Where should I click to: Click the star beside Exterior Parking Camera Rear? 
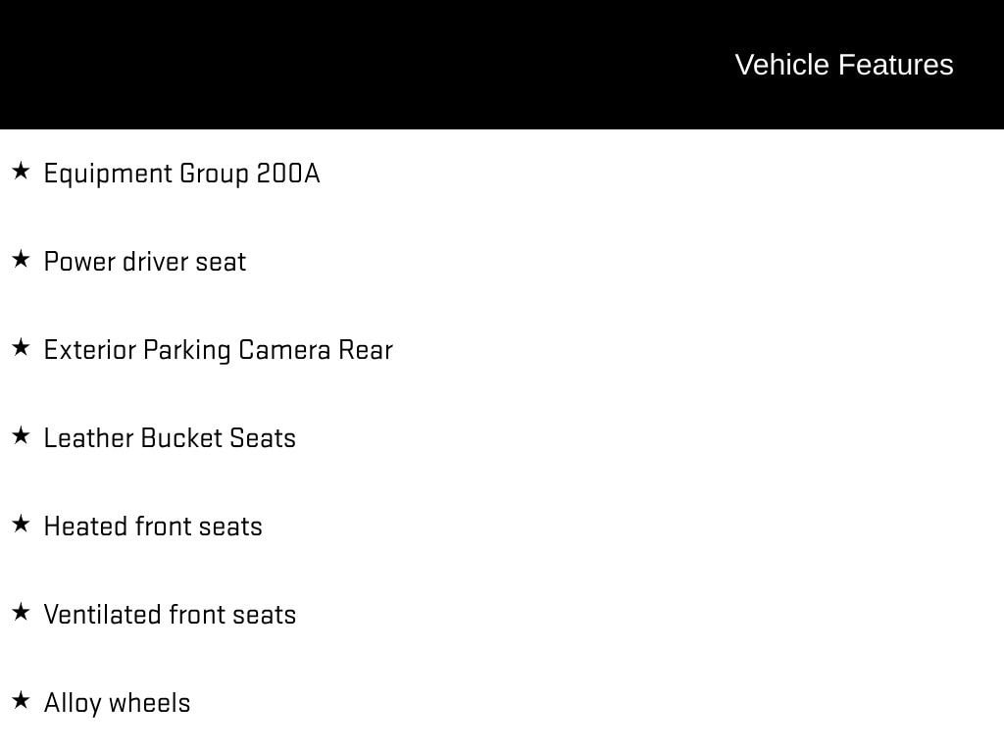(x=21, y=348)
